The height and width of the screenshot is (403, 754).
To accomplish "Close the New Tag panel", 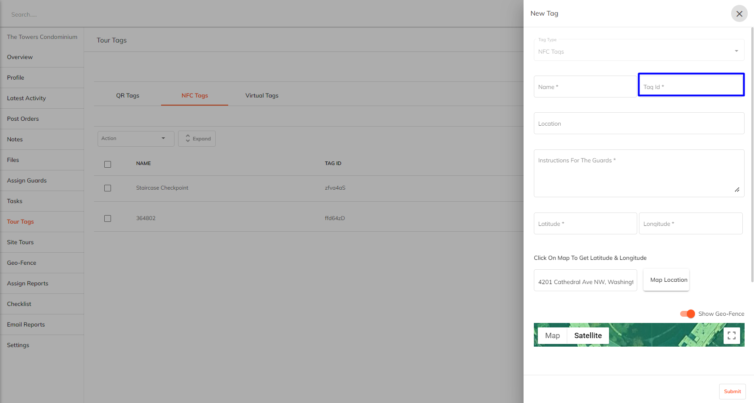I will click(x=739, y=13).
